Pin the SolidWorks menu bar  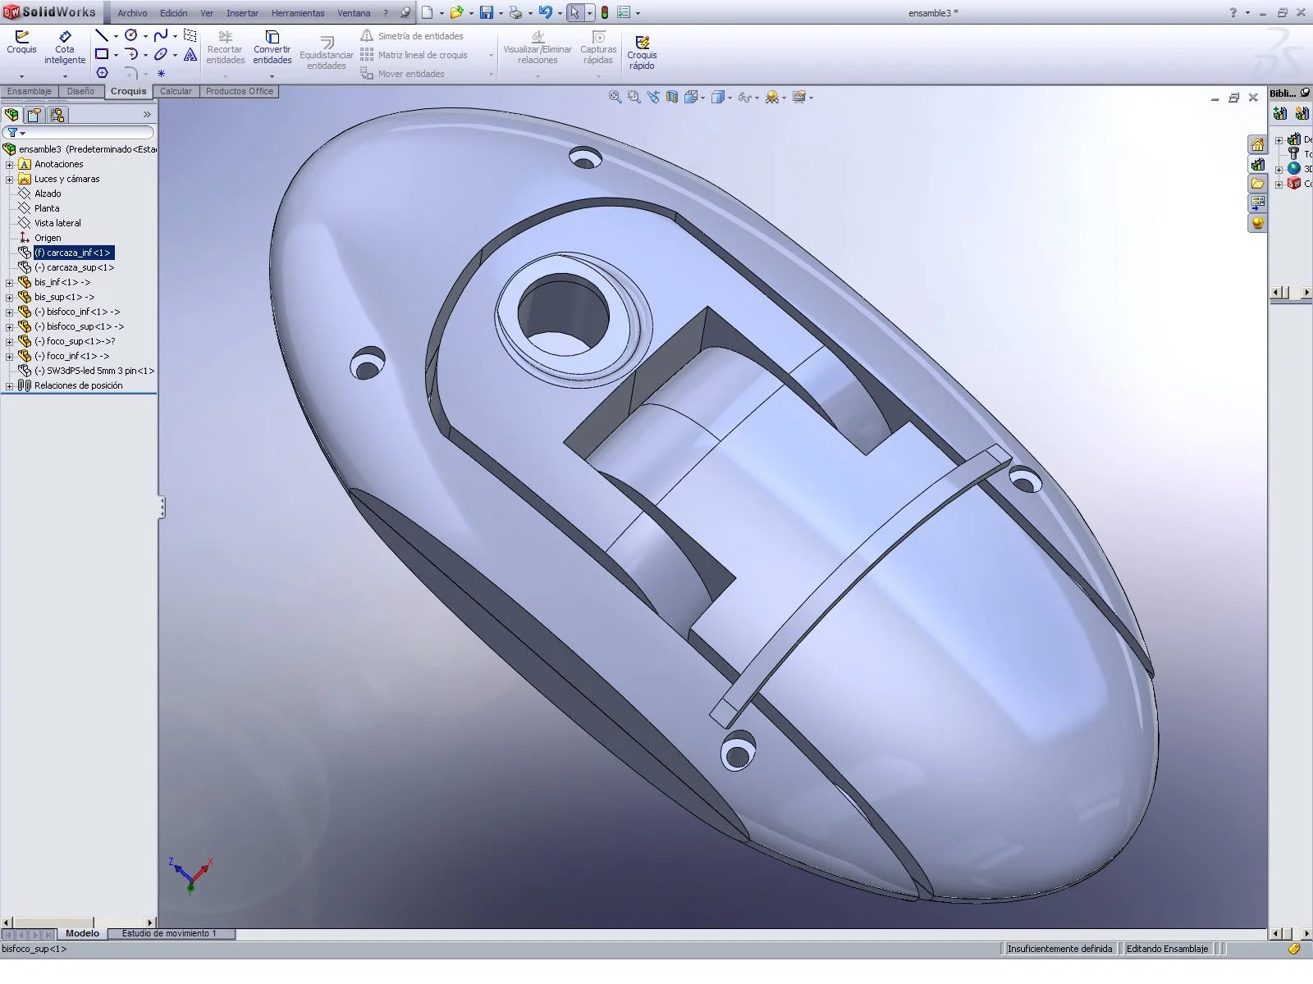point(405,12)
